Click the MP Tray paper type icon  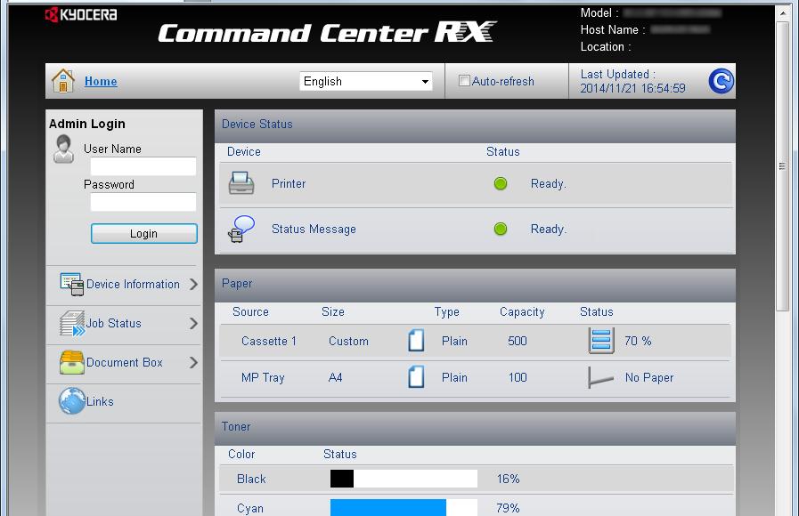point(416,377)
